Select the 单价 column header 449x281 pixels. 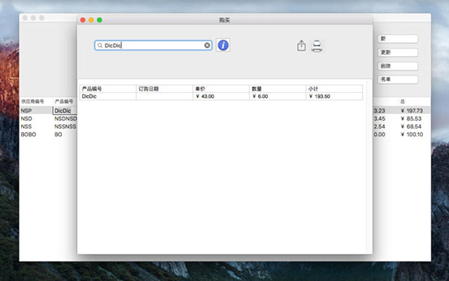pos(221,88)
